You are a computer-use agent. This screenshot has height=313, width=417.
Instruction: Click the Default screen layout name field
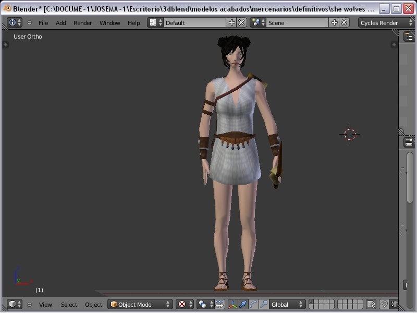195,22
